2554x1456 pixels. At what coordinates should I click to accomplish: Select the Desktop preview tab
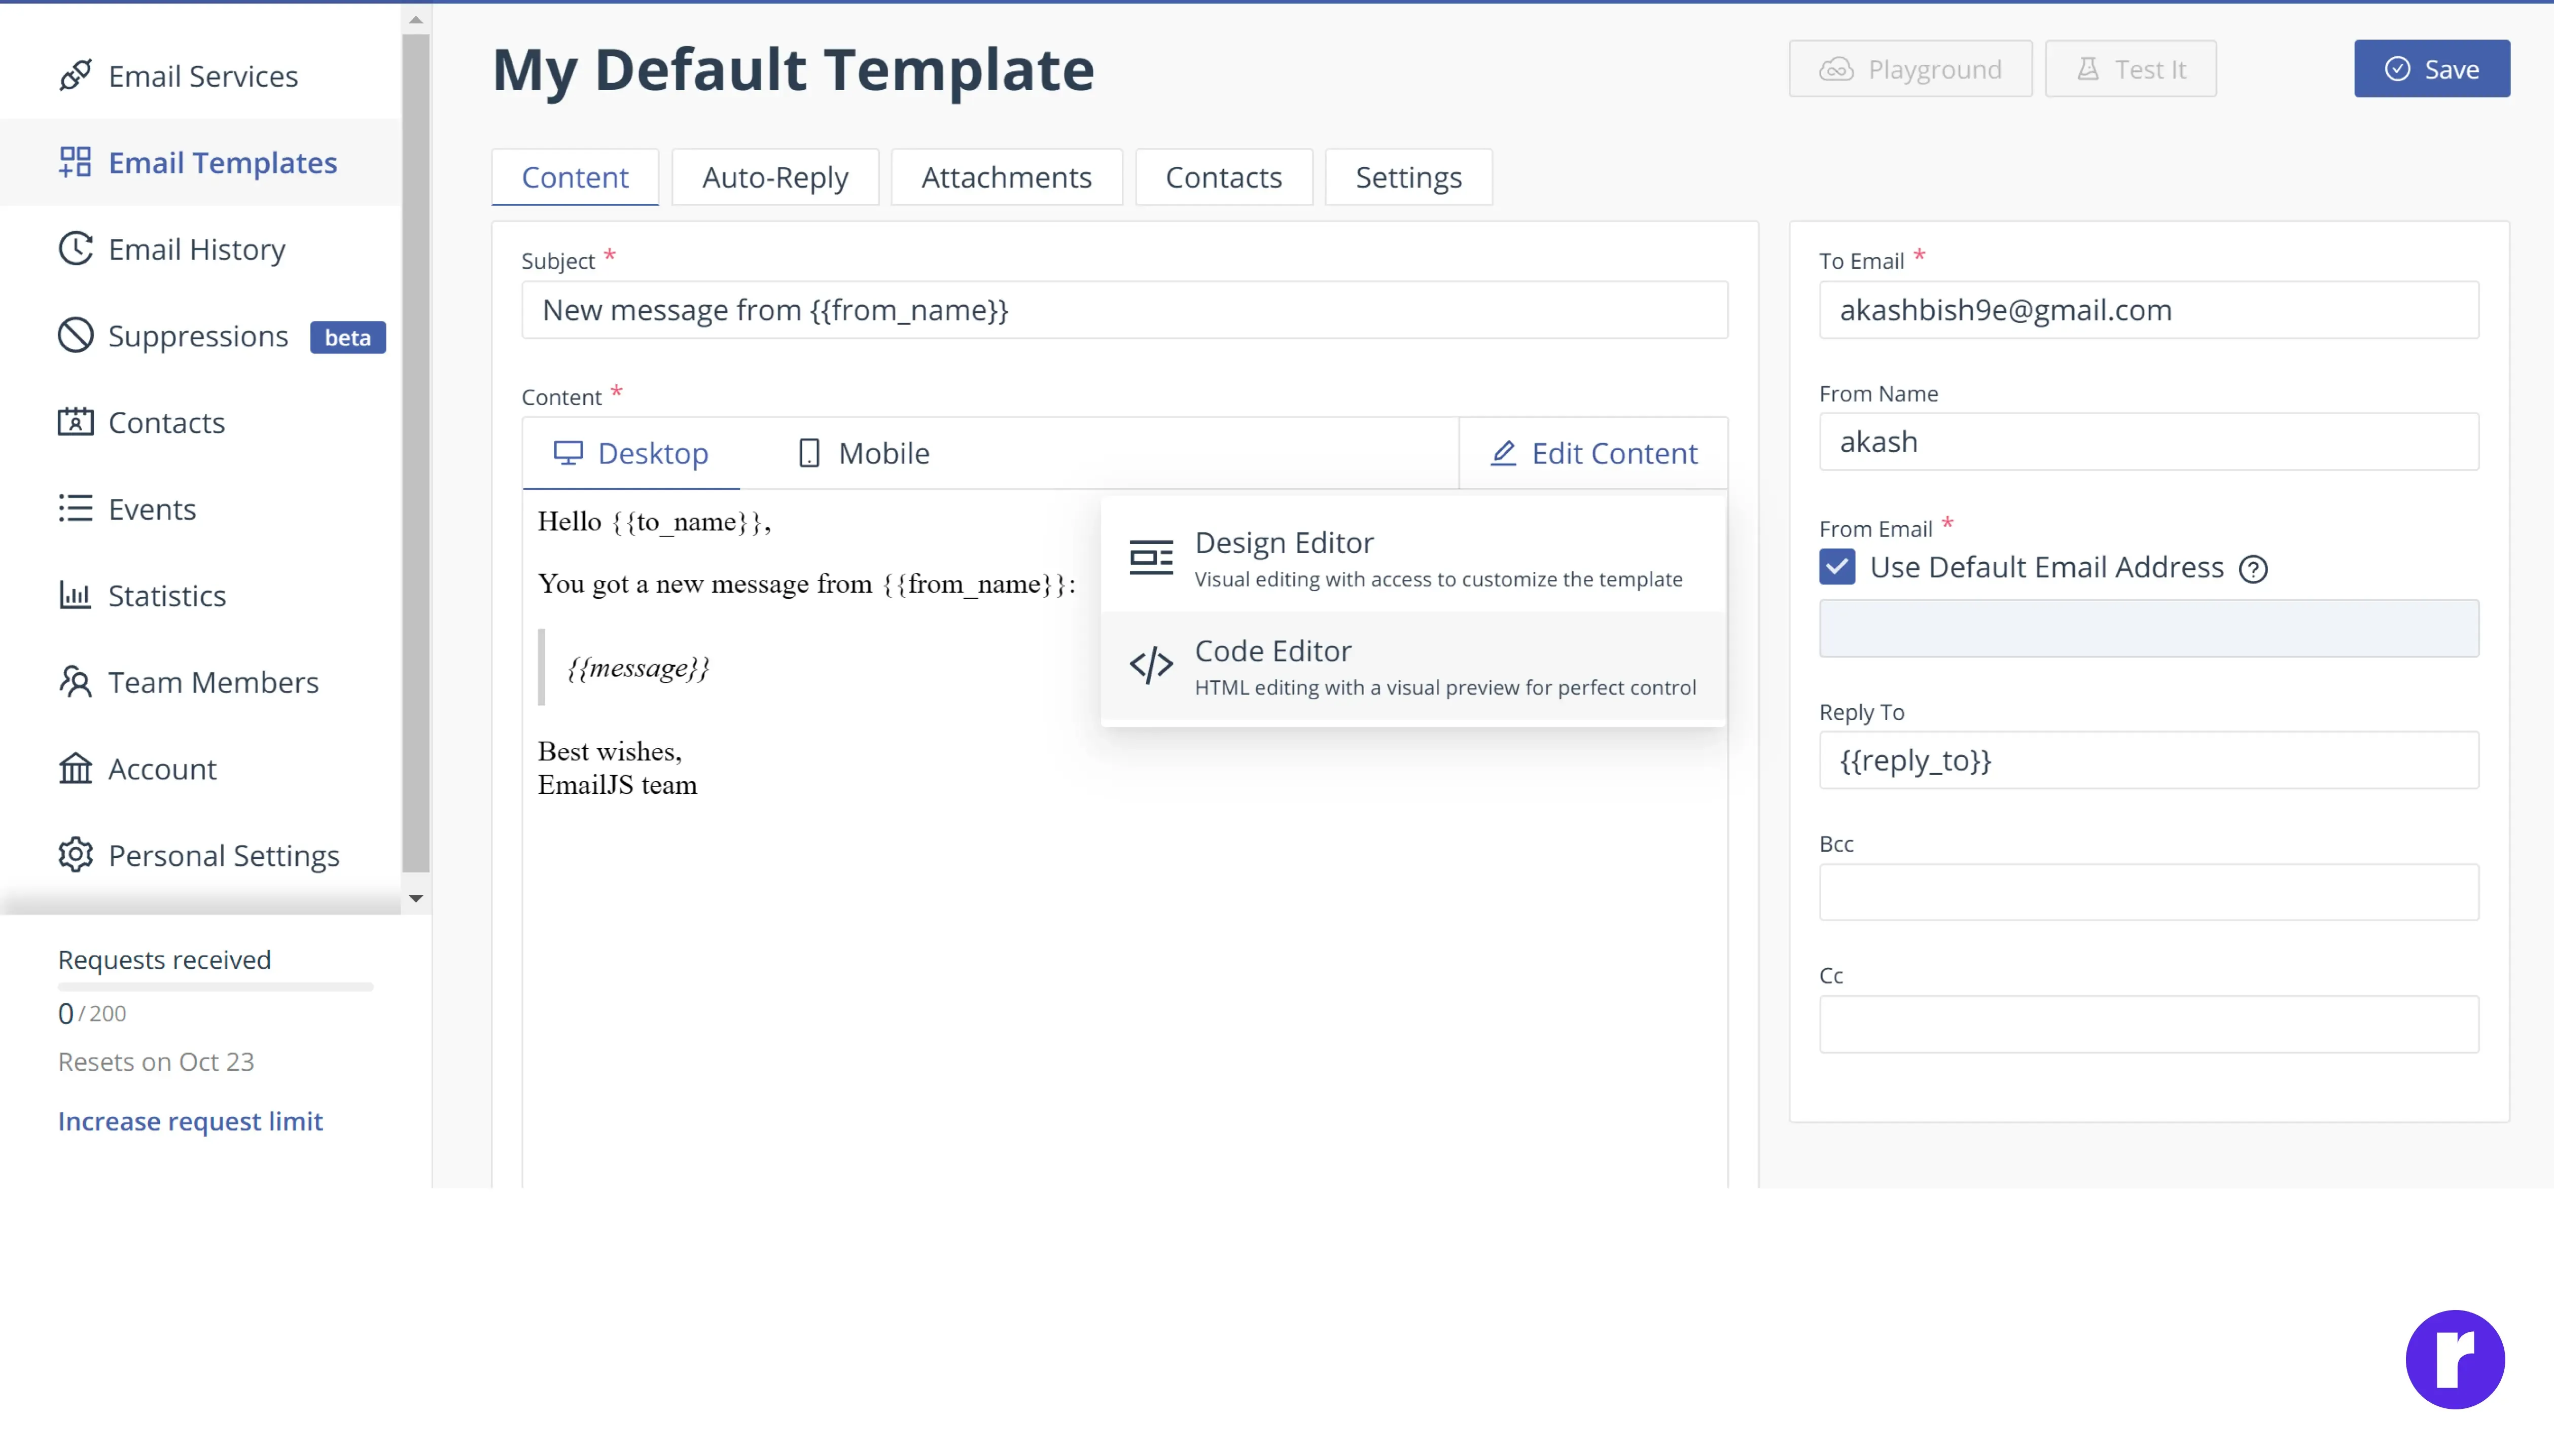[631, 453]
